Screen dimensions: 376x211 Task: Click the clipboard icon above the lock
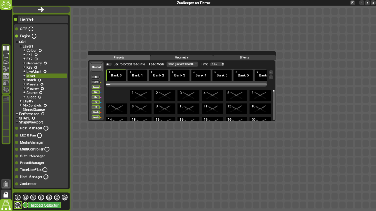pos(6,184)
